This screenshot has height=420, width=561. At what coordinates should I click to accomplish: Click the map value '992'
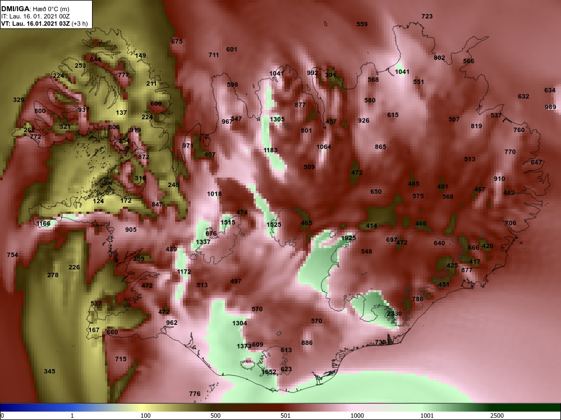tap(312, 73)
